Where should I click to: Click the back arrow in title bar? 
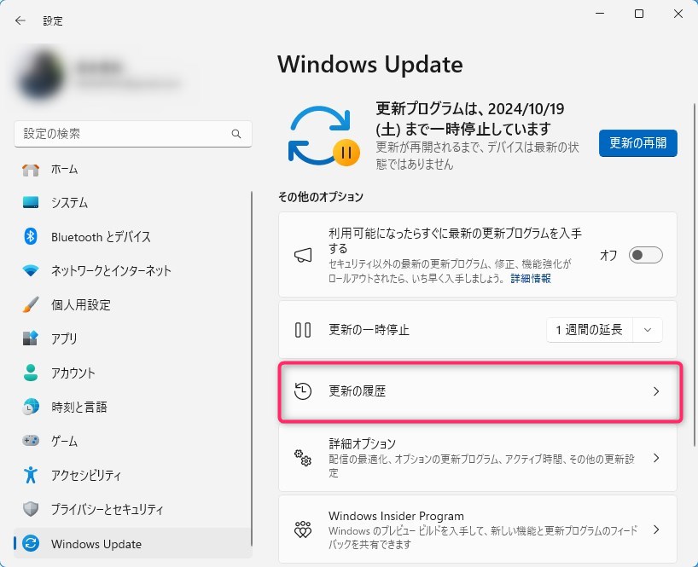20,20
